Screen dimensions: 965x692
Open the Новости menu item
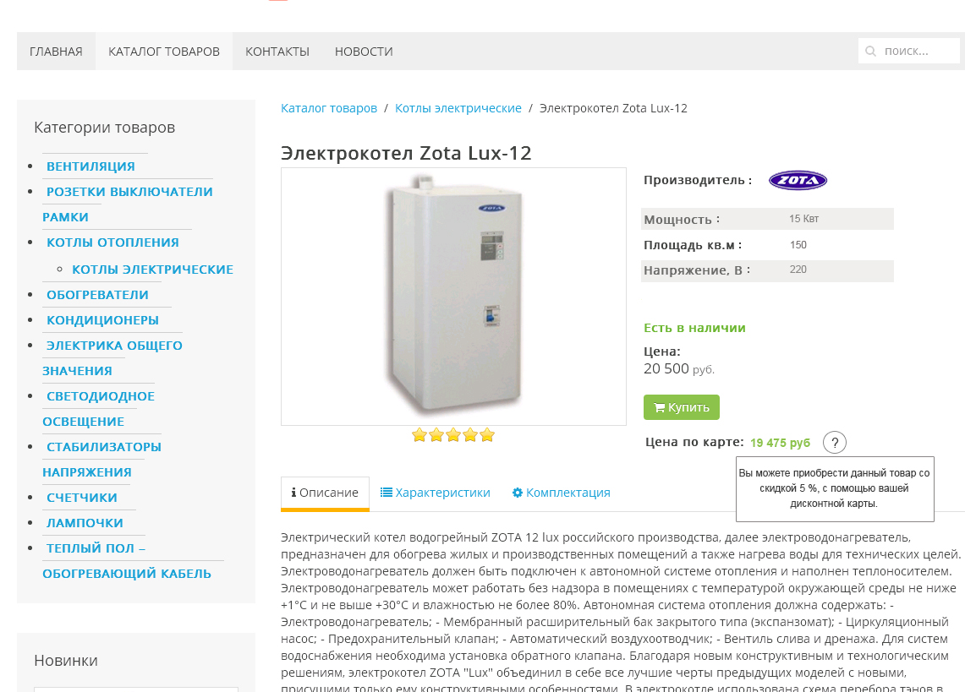(x=364, y=52)
